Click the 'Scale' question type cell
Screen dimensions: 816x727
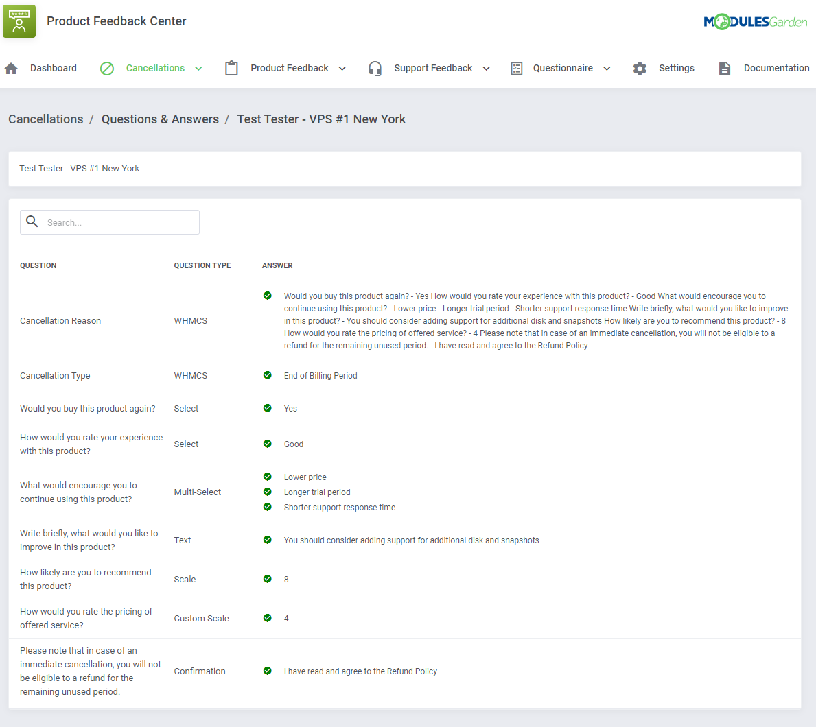pyautogui.click(x=185, y=580)
